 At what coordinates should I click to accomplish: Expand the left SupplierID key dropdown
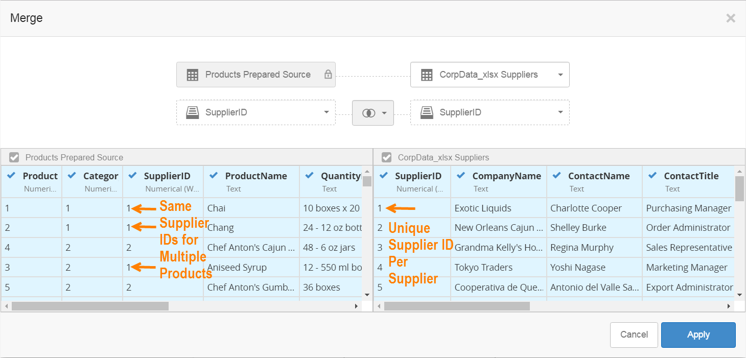tap(327, 112)
